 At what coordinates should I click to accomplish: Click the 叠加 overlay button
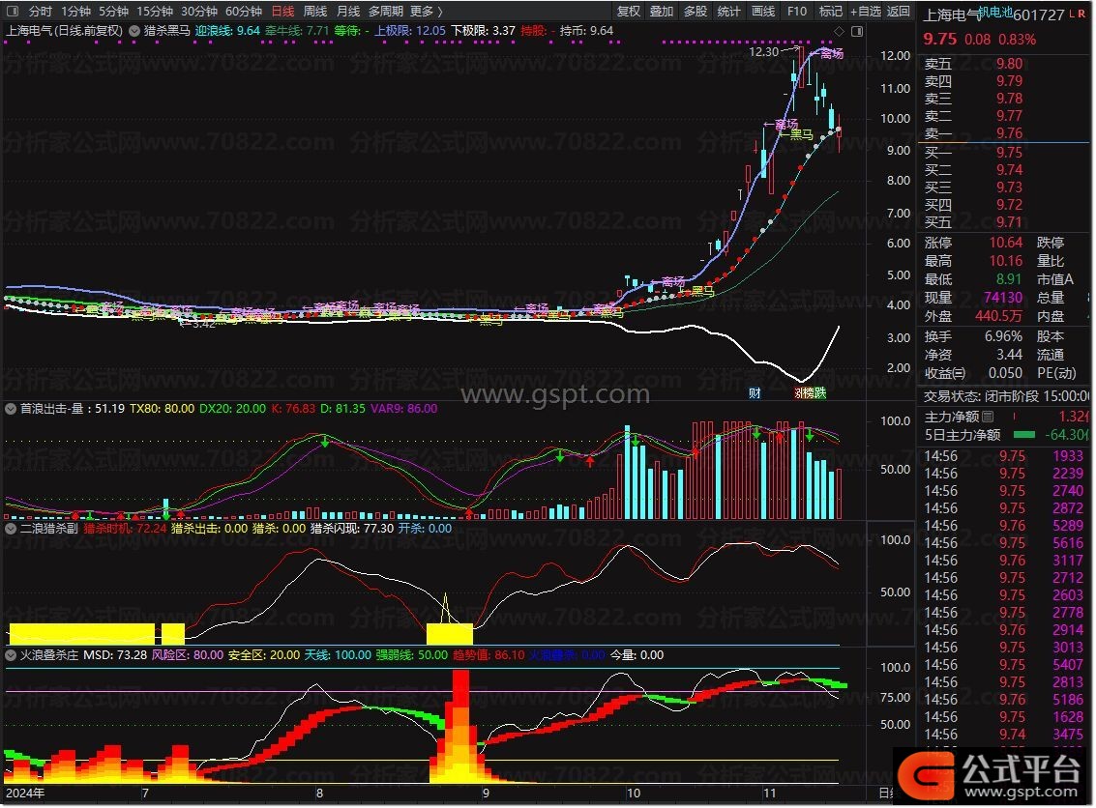(662, 12)
